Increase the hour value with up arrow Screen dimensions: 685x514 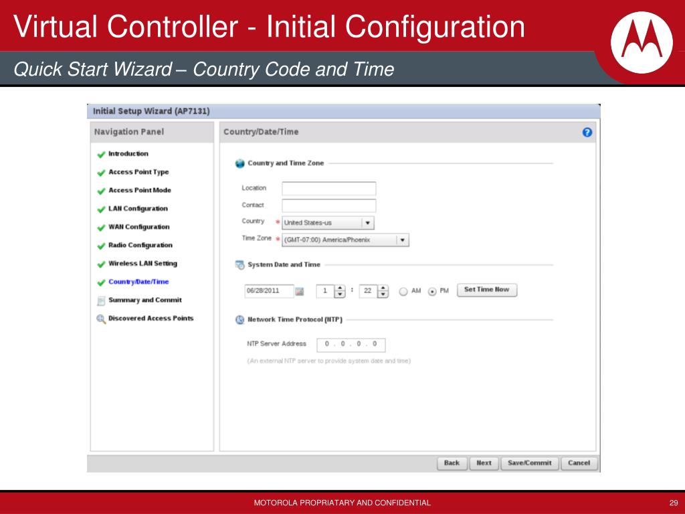[x=340, y=288]
